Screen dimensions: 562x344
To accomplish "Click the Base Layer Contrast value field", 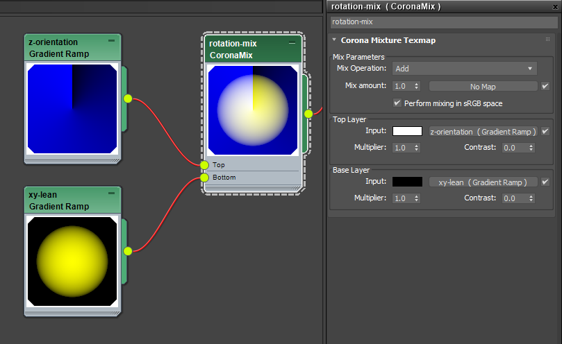I will pos(515,198).
